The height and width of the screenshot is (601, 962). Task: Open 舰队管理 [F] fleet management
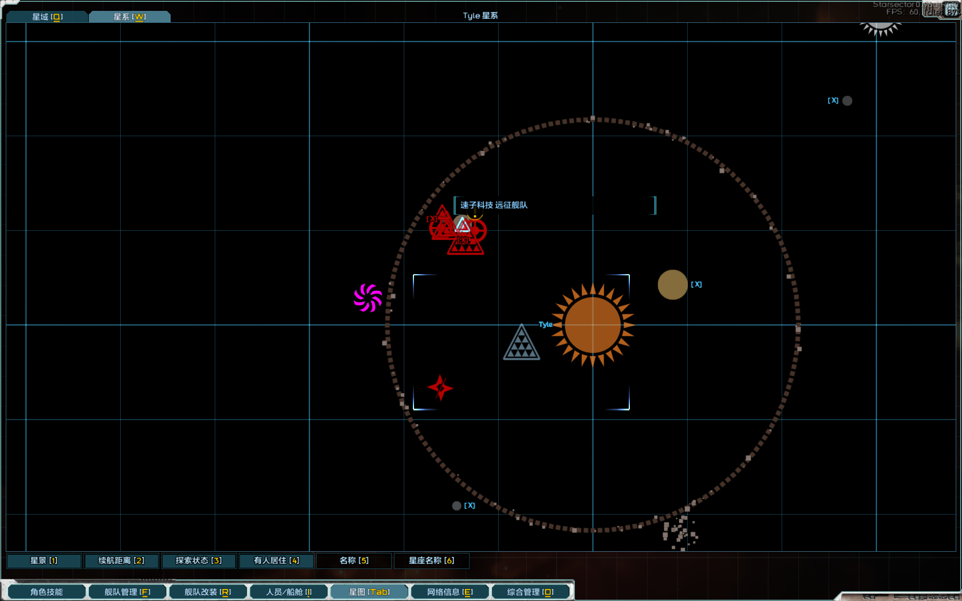[127, 592]
